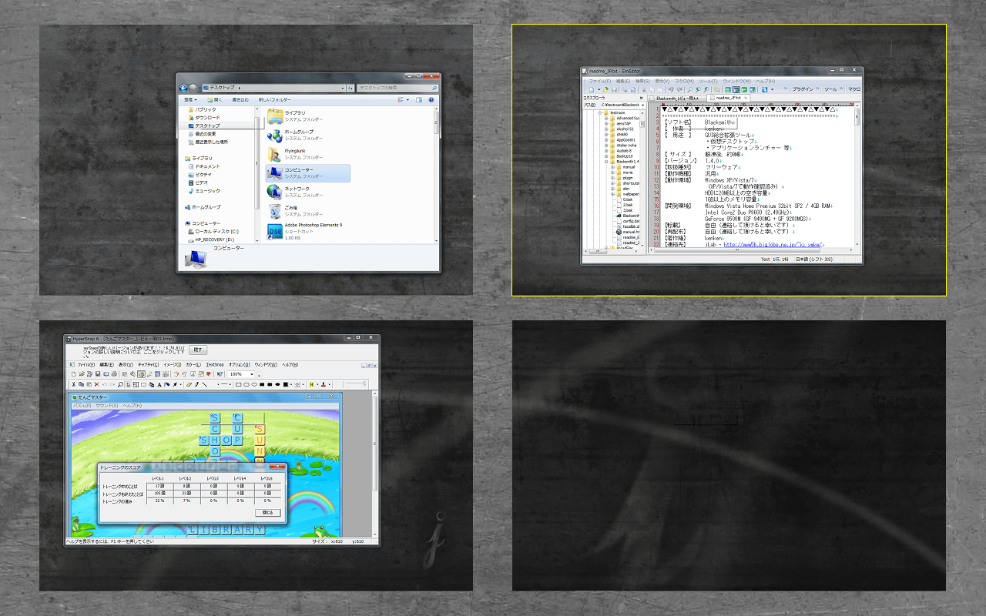Open the New file dropdown arrow in EmEditor
986x616 pixels.
tap(599, 89)
